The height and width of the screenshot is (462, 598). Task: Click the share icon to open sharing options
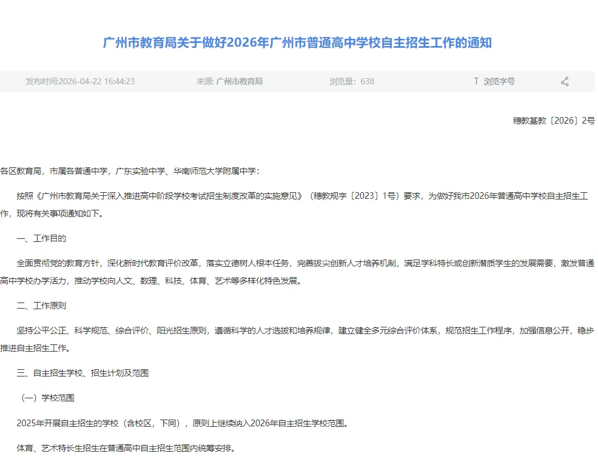pos(564,81)
